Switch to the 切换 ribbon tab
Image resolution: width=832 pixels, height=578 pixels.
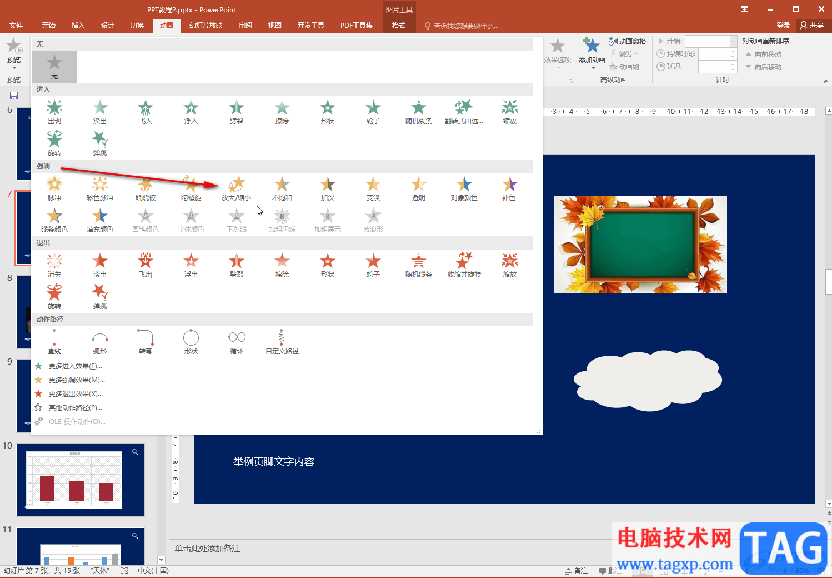click(x=137, y=26)
